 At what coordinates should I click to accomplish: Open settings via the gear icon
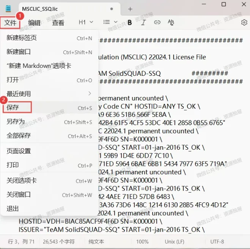pos(244,22)
